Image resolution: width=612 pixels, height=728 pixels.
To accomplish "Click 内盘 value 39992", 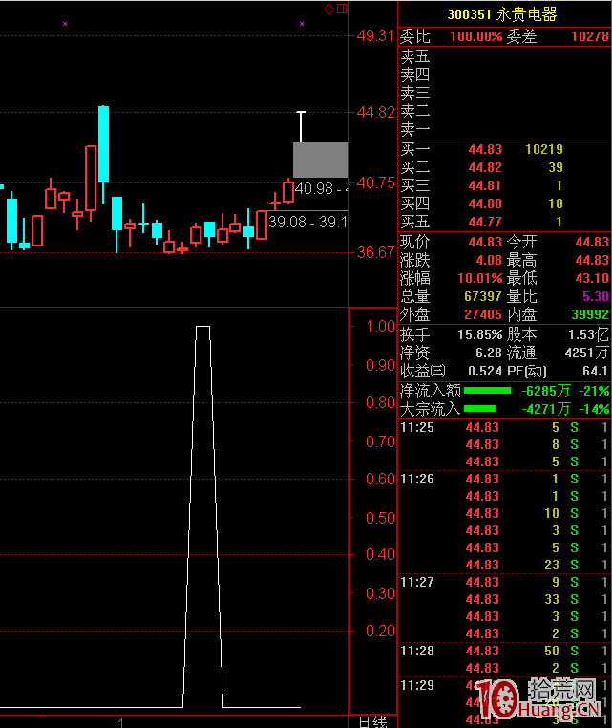I will tap(590, 314).
